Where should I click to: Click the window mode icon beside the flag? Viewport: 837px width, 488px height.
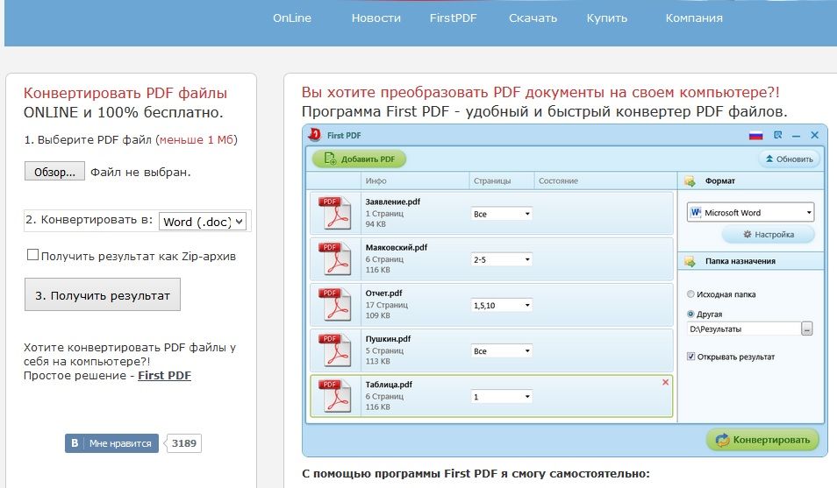point(777,136)
